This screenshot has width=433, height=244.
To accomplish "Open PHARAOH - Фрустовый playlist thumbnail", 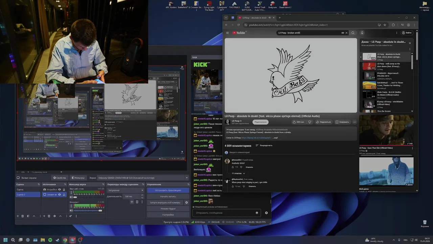I will (x=369, y=75).
